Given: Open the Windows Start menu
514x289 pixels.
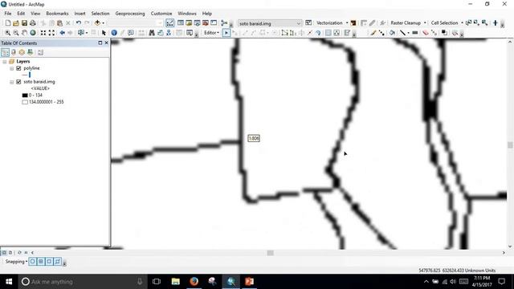Looking at the screenshot, I should (x=9, y=282).
